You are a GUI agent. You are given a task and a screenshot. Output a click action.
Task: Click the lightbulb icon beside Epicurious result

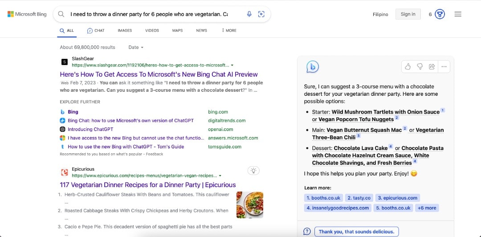point(253,171)
